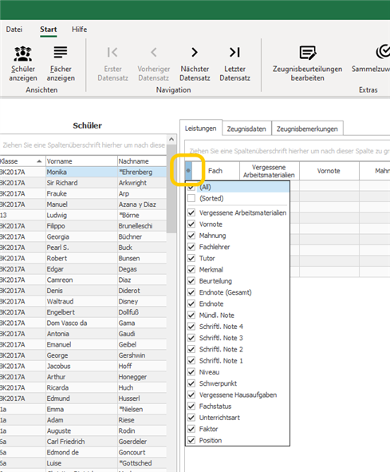This screenshot has width=390, height=472.
Task: Toggle Vergessene Hausaufgaben checkbox
Action: point(191,395)
